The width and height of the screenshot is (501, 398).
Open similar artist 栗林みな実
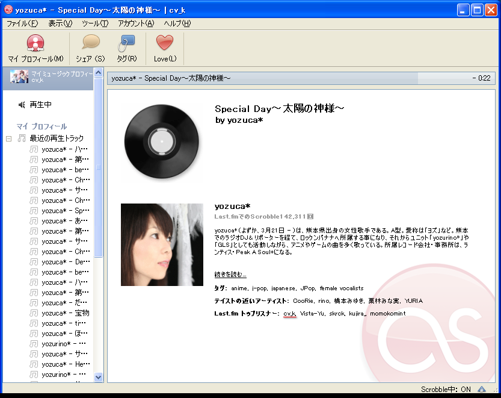point(384,300)
